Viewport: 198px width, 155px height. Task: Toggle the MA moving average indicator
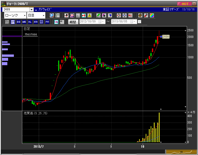(13, 22)
